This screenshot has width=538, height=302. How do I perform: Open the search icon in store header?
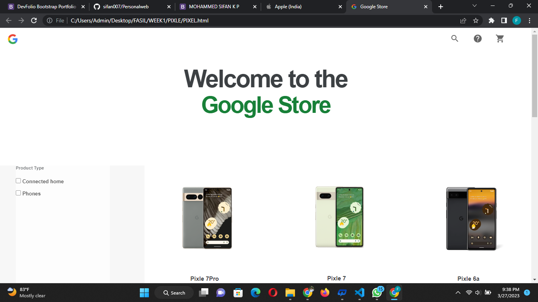tap(455, 39)
